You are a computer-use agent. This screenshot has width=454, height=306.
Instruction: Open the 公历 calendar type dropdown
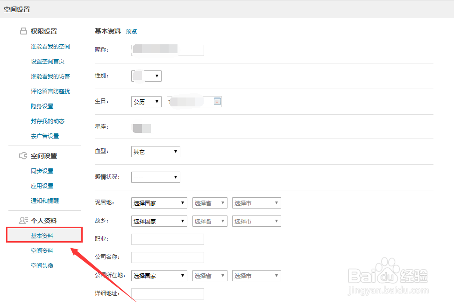[x=146, y=102]
